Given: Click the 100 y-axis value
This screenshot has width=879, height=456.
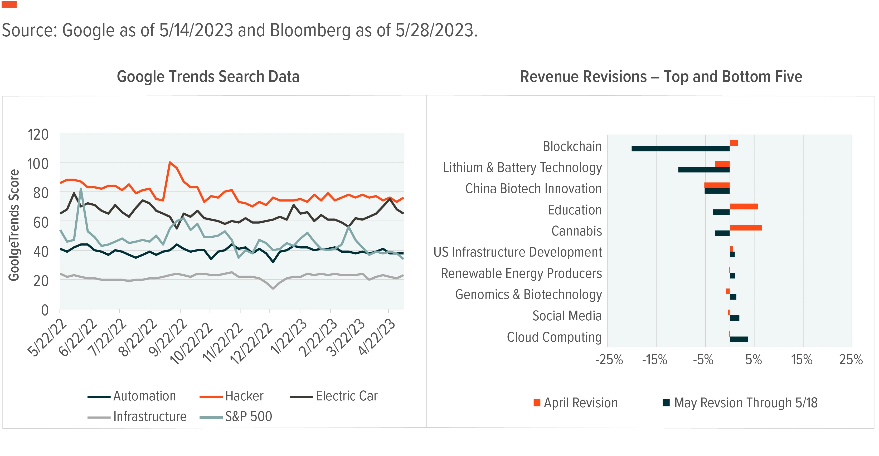Looking at the screenshot, I should 38,164.
